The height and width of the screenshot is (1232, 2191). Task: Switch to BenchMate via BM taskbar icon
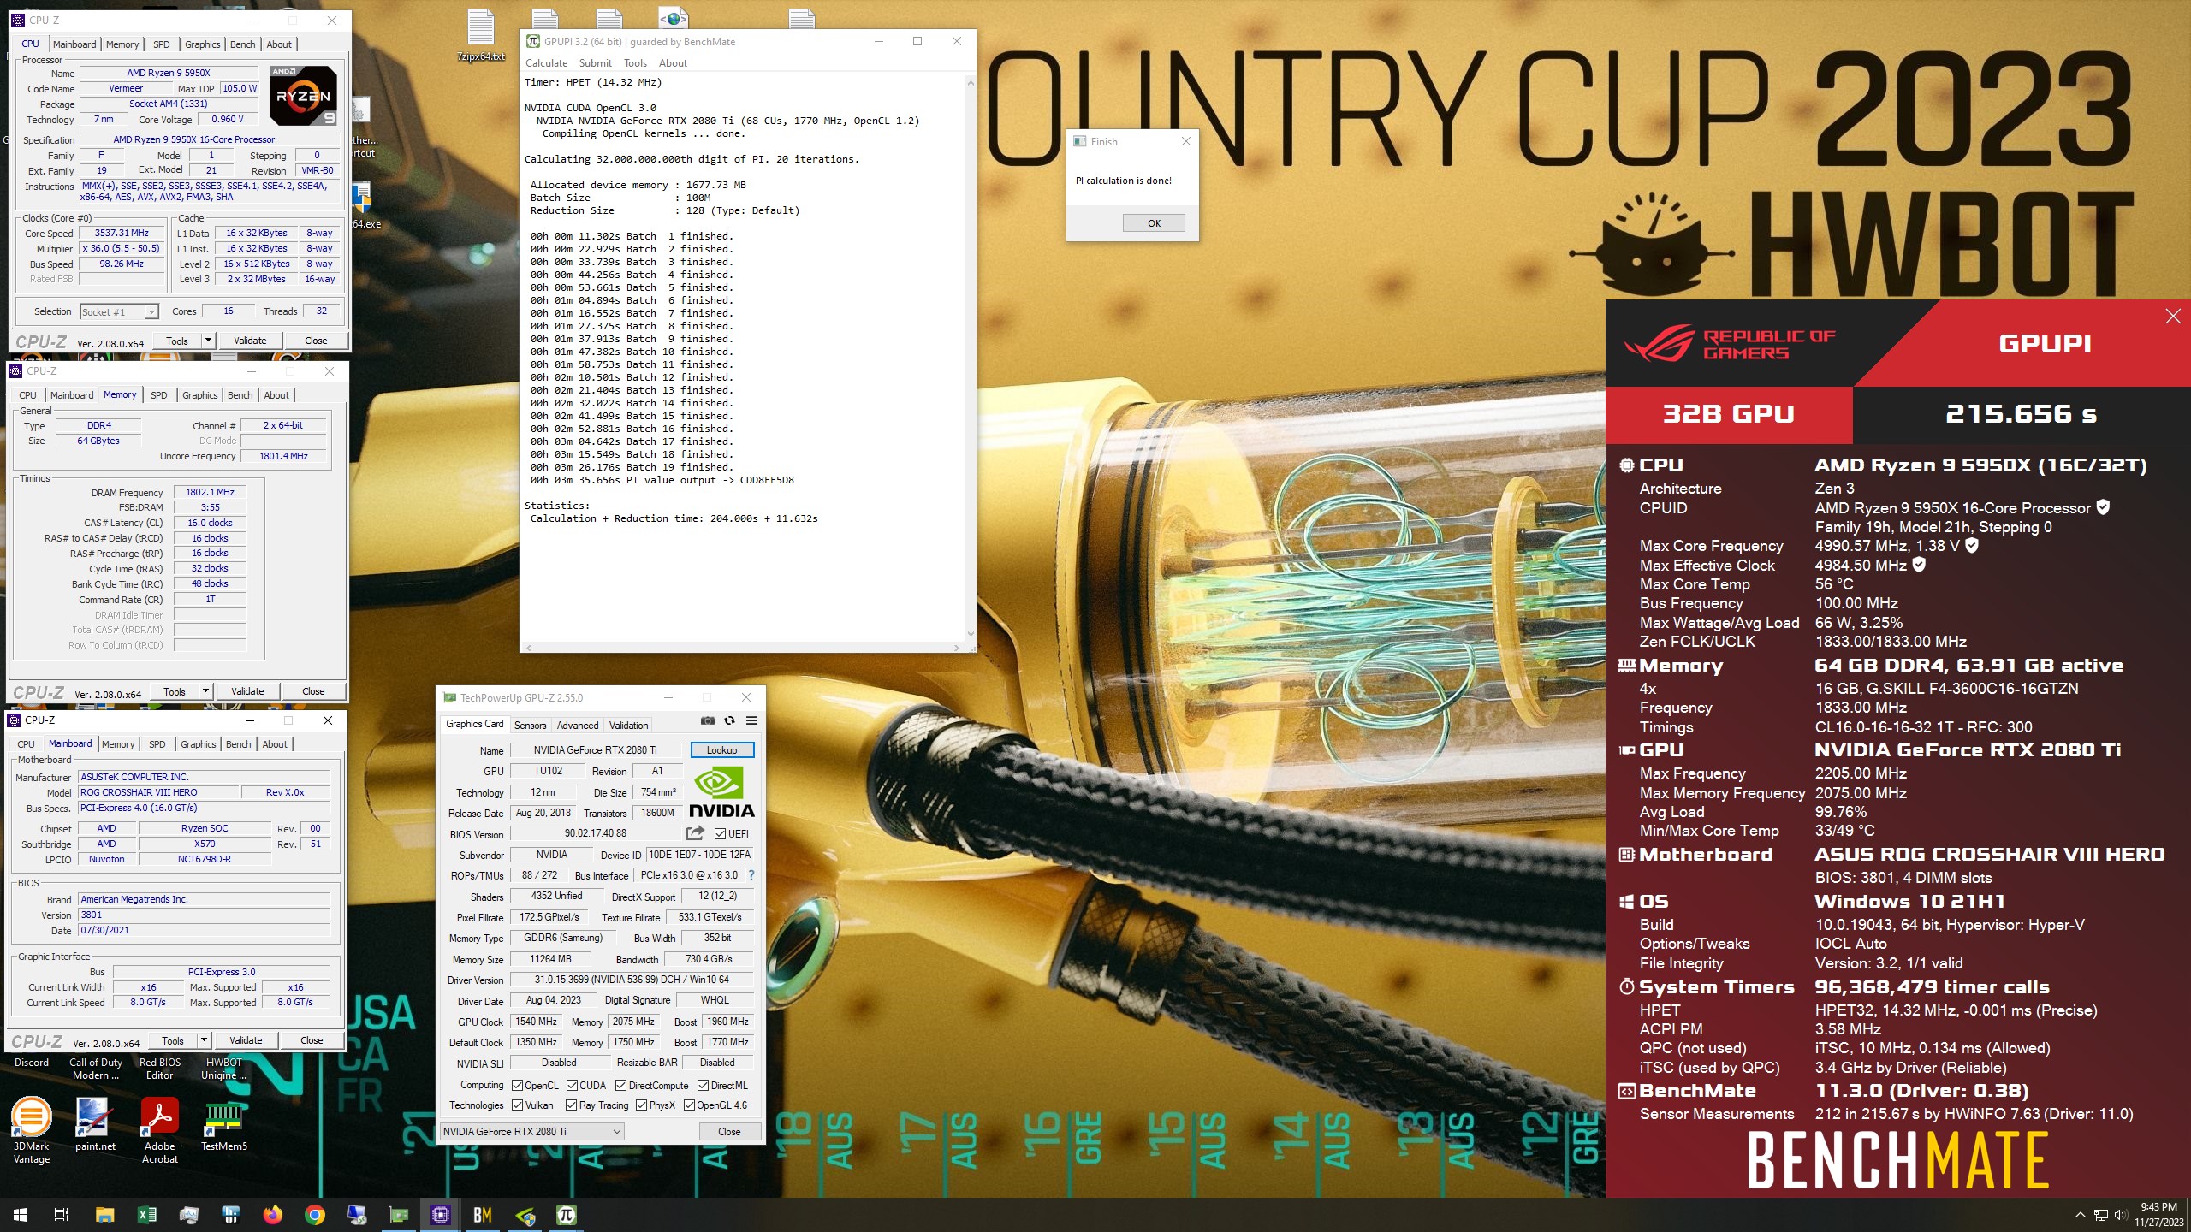coord(483,1215)
